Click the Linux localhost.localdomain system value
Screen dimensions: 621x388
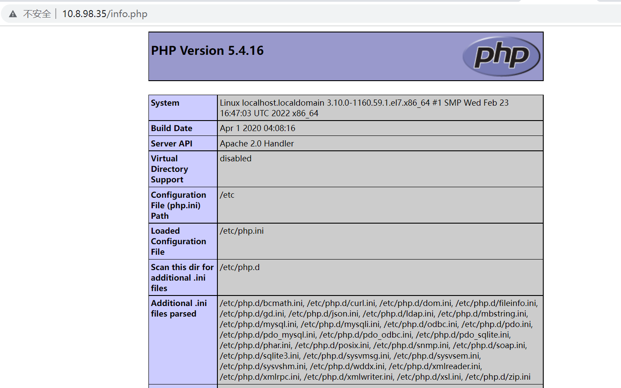364,108
